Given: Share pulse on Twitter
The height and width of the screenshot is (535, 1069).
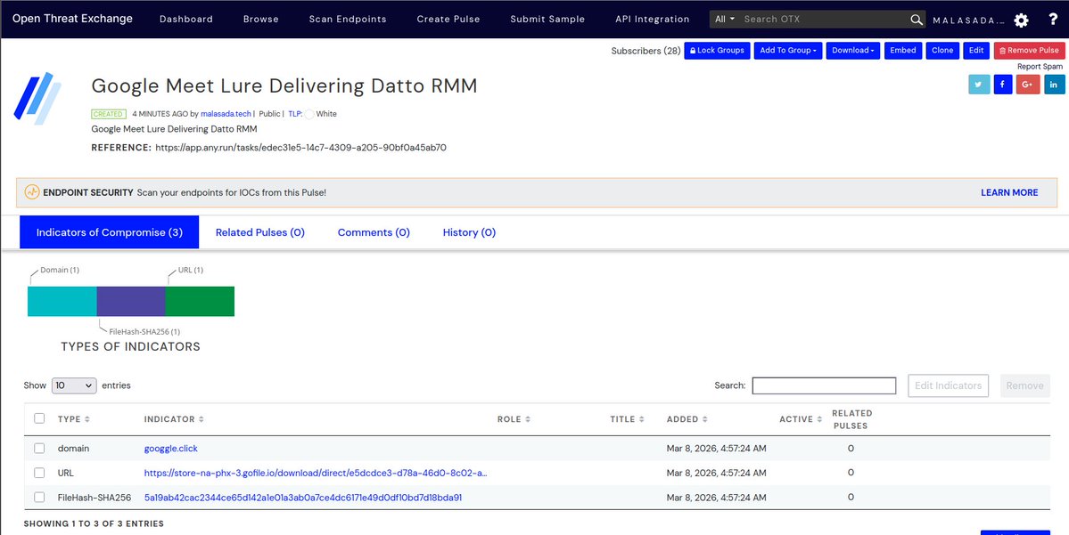Looking at the screenshot, I should [979, 85].
